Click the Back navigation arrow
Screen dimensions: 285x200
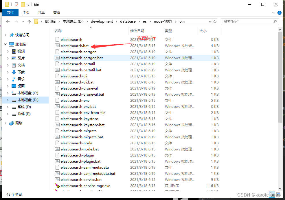coord(8,22)
